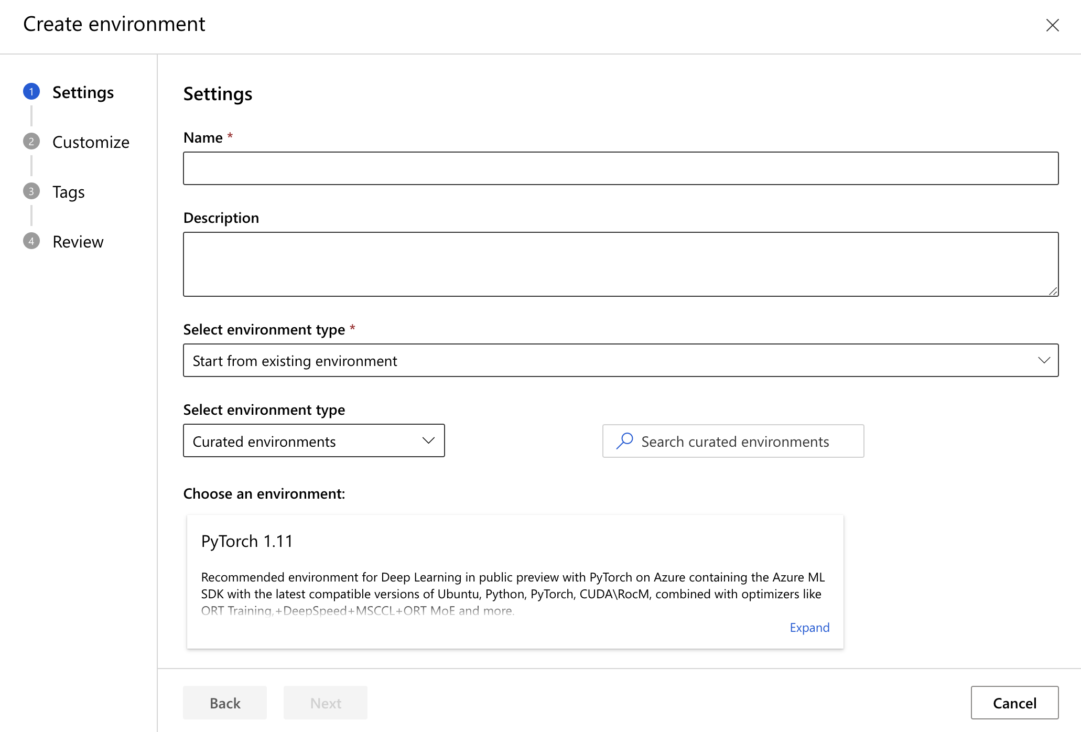Click the Back button
This screenshot has width=1081, height=732.
pyautogui.click(x=224, y=703)
